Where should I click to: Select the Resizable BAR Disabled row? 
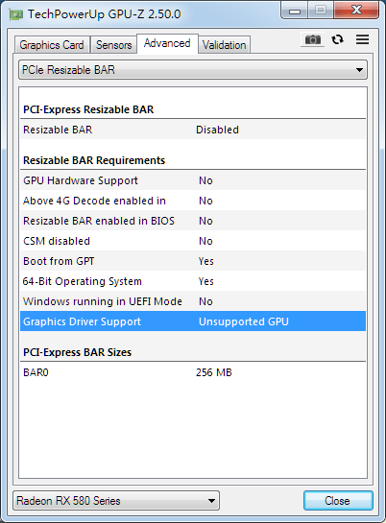193,130
